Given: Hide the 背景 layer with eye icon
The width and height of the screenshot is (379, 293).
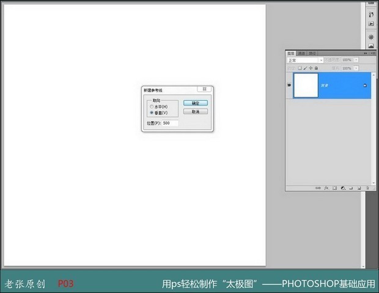Looking at the screenshot, I should coord(289,86).
